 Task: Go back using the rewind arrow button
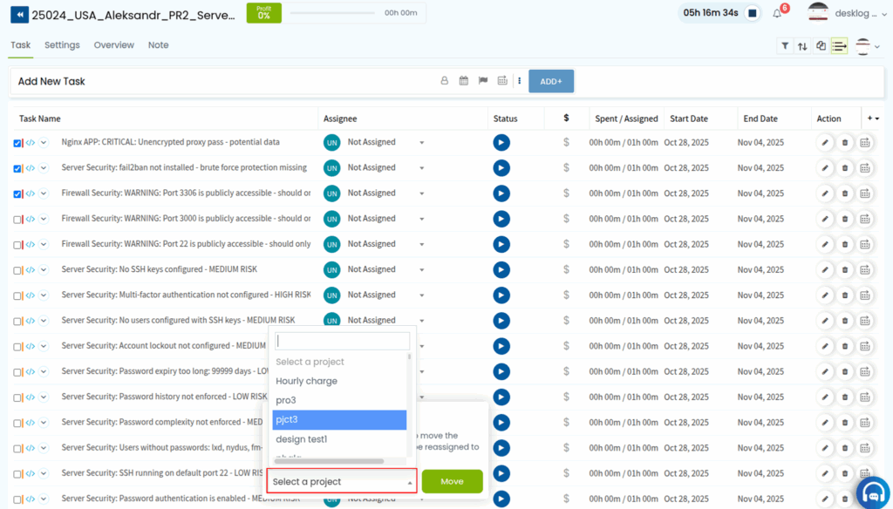[18, 14]
